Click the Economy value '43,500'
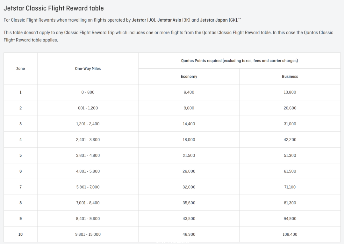 pos(189,219)
